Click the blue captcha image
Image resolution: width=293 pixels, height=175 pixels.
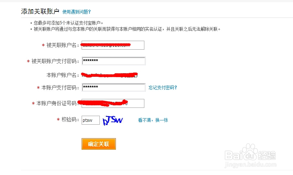click(x=113, y=120)
